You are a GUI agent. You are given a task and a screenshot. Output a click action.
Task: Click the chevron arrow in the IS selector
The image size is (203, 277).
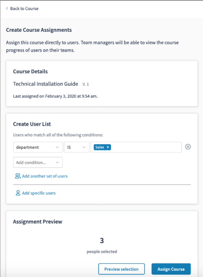pos(84,147)
